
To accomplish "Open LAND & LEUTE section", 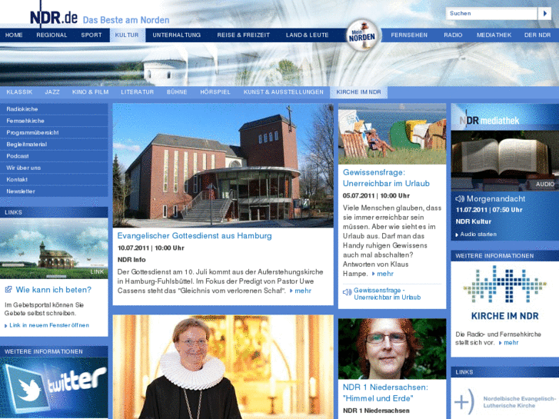I will click(307, 35).
